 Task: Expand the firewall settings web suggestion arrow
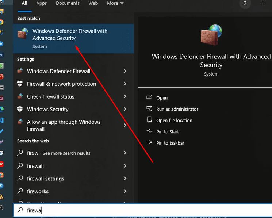click(x=125, y=179)
